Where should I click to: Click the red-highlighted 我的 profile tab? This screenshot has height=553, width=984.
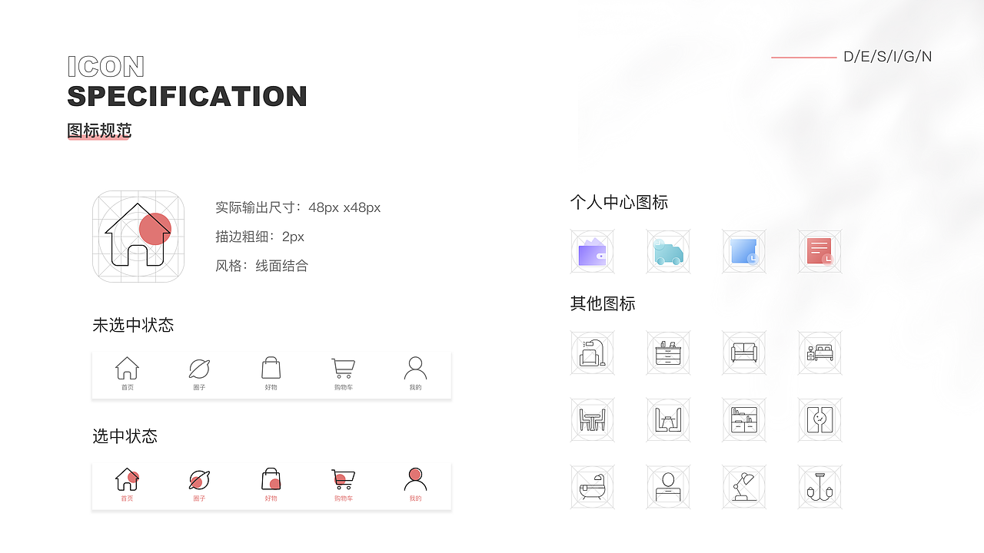pos(415,485)
